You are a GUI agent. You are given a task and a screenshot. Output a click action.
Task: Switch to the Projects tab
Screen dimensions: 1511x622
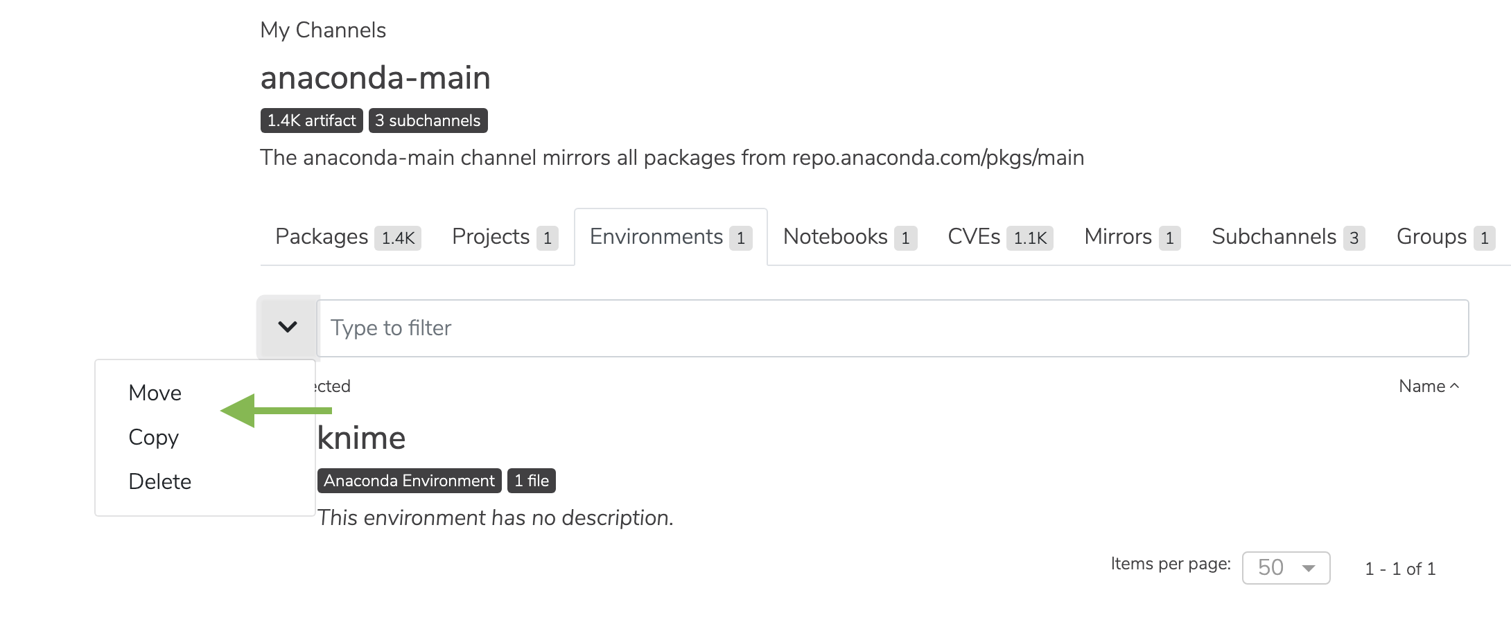(x=505, y=237)
